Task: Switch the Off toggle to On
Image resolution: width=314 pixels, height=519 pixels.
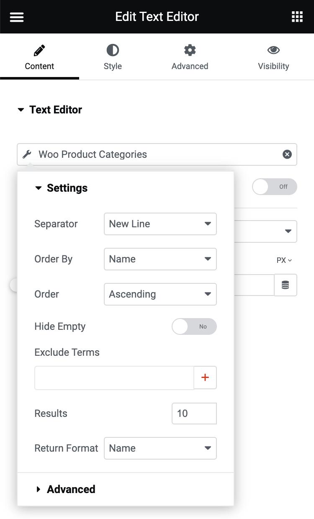Action: [x=275, y=187]
